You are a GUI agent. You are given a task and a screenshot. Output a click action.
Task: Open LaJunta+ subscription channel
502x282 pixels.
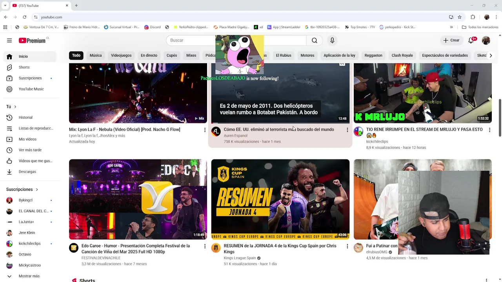30,222
